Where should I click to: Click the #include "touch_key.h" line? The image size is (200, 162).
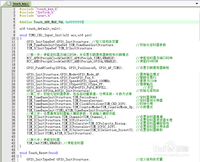[x=39, y=9]
